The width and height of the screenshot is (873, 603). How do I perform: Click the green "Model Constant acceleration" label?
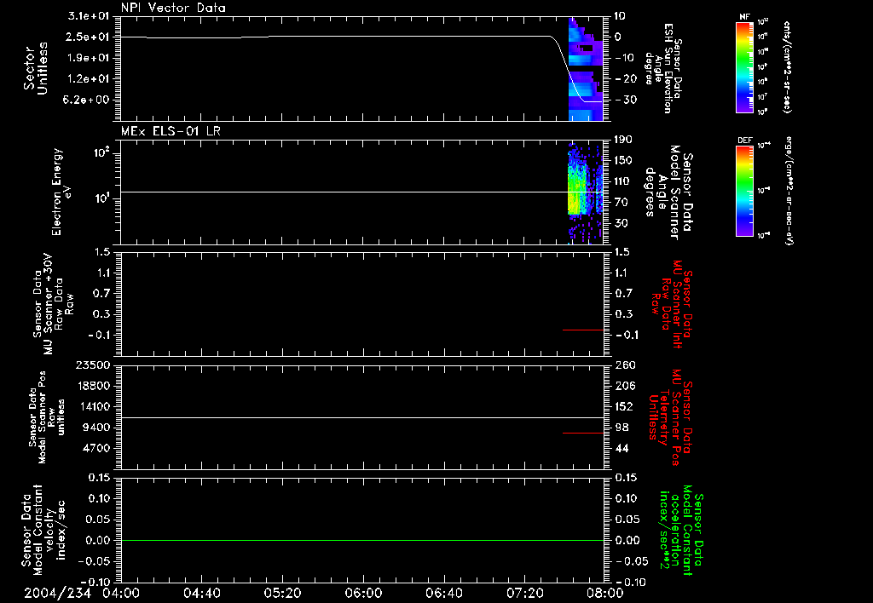pyautogui.click(x=680, y=530)
